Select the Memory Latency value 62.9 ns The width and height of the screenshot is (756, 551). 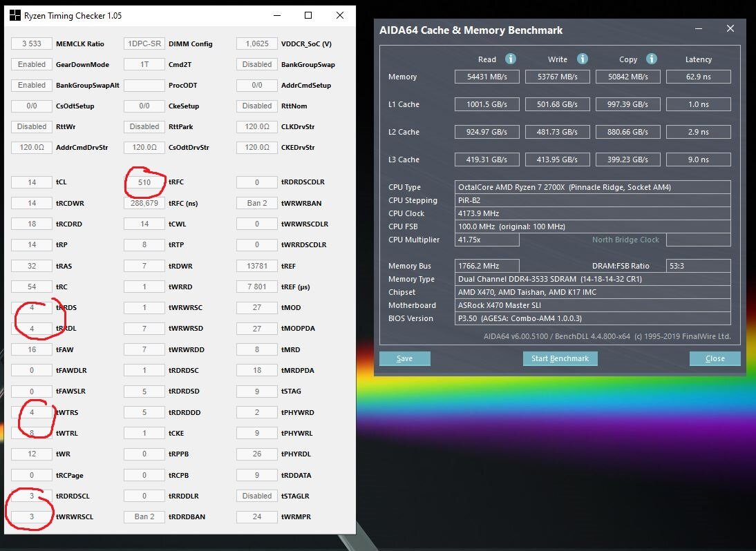(698, 77)
